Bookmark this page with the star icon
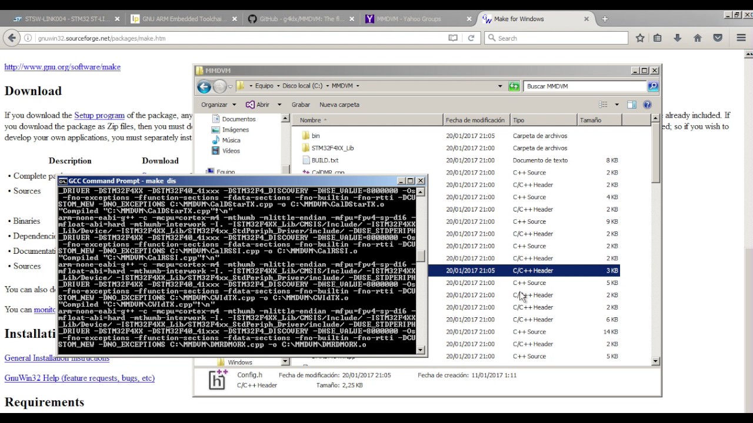The width and height of the screenshot is (753, 423). (x=640, y=38)
